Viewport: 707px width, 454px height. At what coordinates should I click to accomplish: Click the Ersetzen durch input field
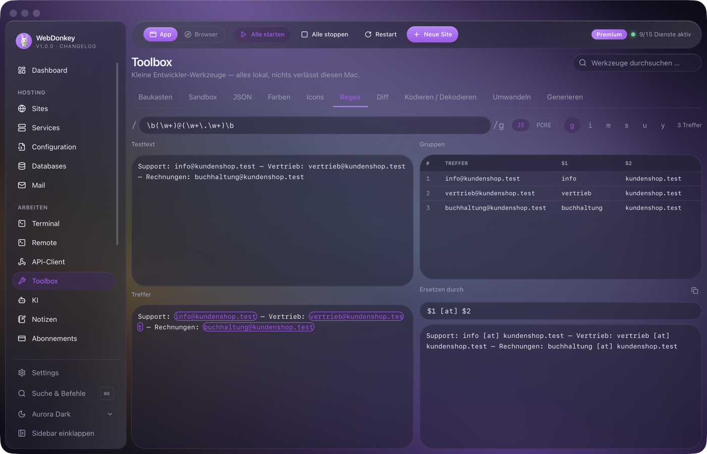(x=561, y=311)
